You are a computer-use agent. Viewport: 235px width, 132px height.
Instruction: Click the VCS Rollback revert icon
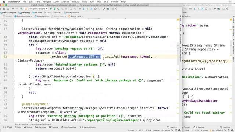99,9
